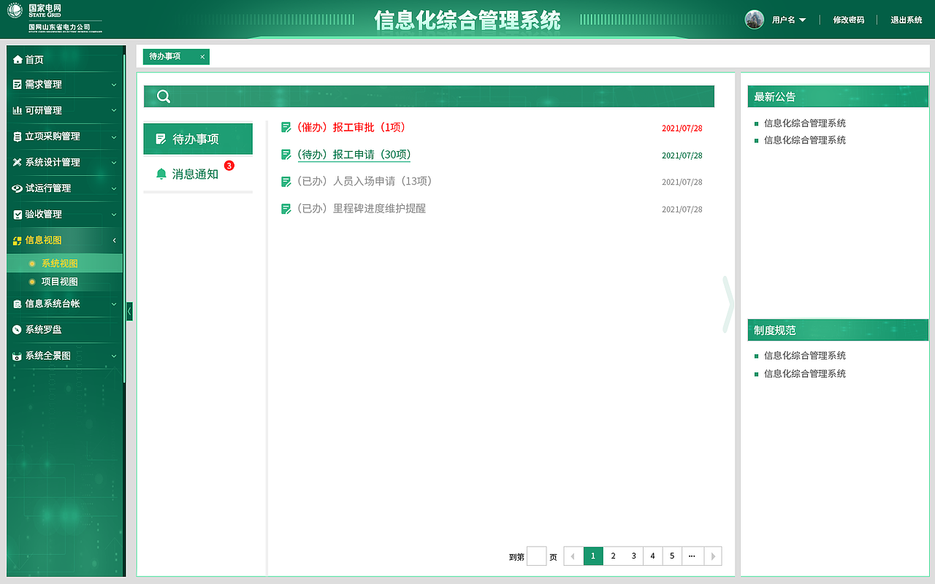Click the 消息通知 bell icon
Viewport: 935px width, 584px height.
pyautogui.click(x=161, y=174)
